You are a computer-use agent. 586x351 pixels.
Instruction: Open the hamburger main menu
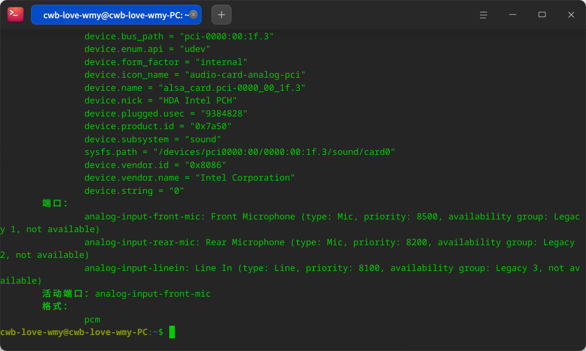point(483,15)
